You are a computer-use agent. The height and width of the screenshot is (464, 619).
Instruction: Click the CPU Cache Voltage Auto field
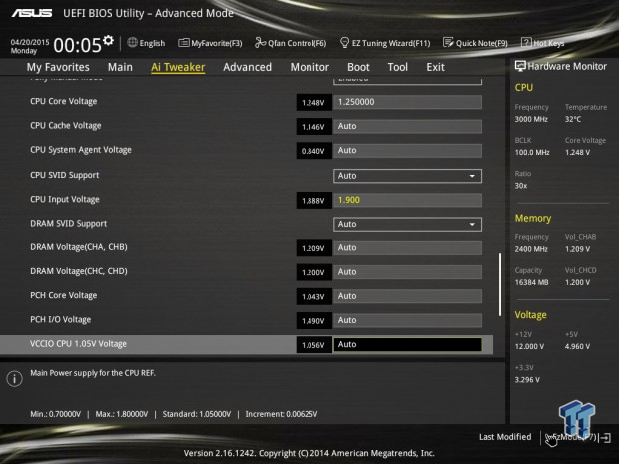coord(407,127)
